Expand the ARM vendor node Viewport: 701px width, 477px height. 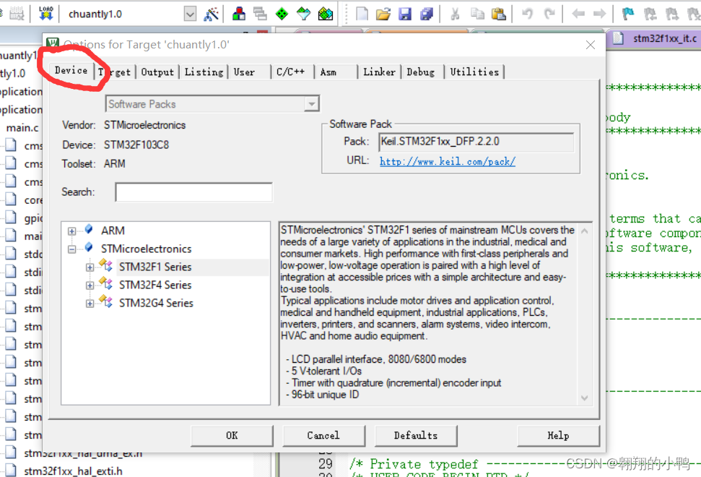(x=71, y=231)
